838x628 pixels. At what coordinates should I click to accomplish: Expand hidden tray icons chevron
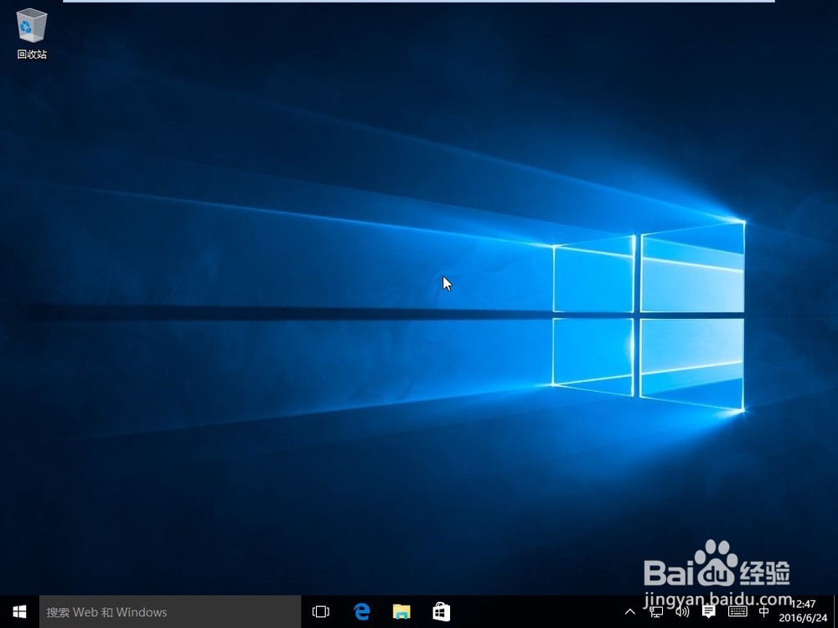click(x=629, y=612)
